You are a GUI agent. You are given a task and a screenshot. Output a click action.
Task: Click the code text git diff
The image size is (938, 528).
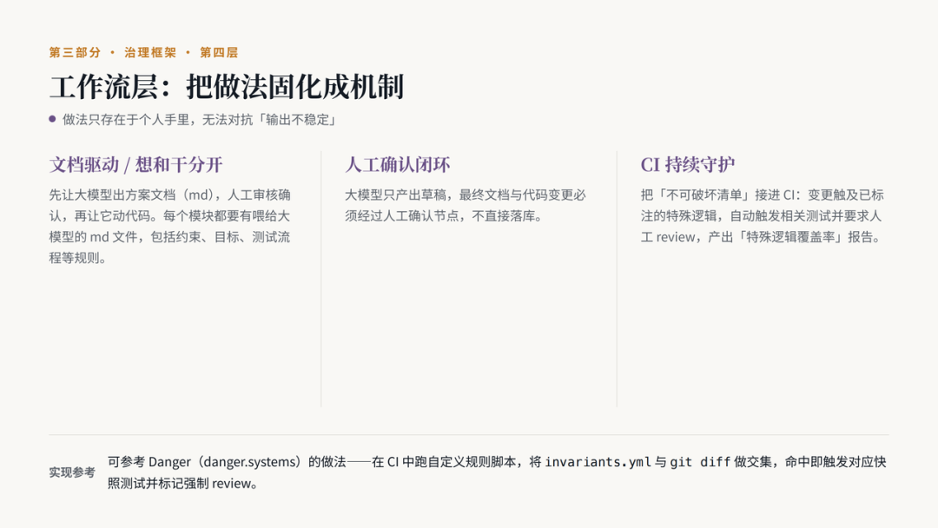pyautogui.click(x=700, y=462)
